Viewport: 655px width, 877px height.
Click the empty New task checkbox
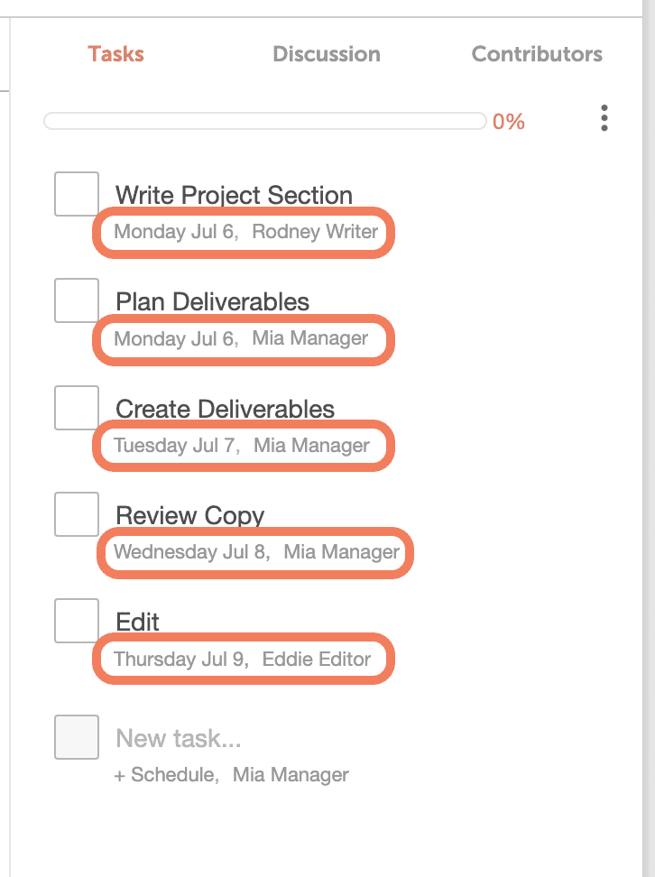[x=76, y=736]
